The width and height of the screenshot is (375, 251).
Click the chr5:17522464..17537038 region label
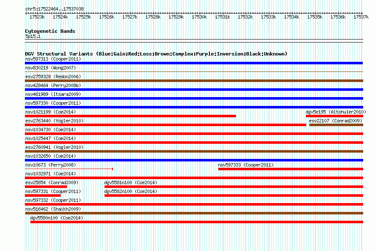click(x=54, y=9)
